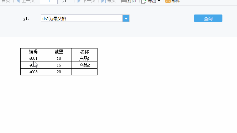Image resolution: width=237 pixels, height=133 pixels.
Task: Click the 数量 column header
Action: 59,52
